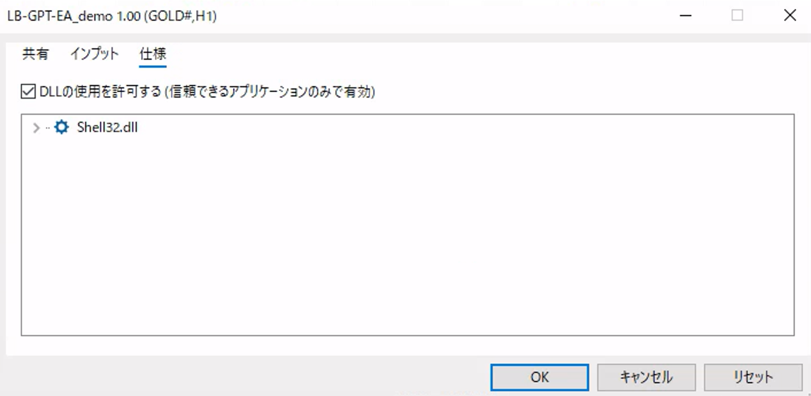
Task: Click the リセット button
Action: (x=752, y=377)
